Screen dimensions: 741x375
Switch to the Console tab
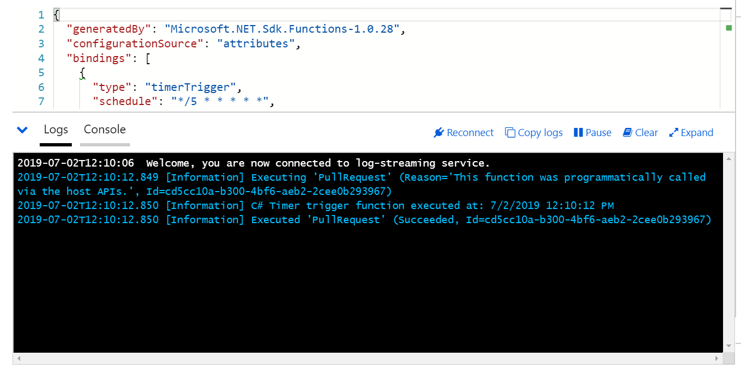[104, 130]
